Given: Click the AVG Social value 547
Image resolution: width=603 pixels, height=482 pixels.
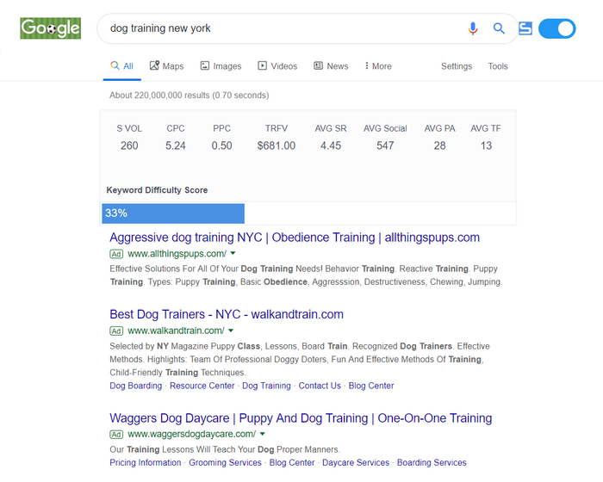Looking at the screenshot, I should [x=385, y=145].
